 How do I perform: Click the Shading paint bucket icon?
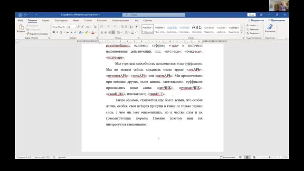[126, 32]
